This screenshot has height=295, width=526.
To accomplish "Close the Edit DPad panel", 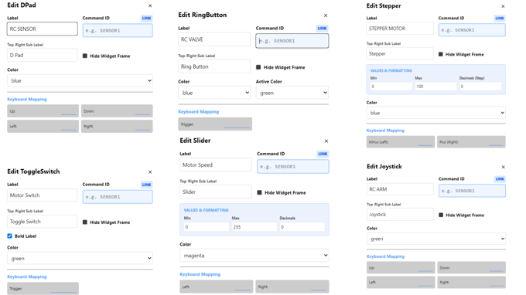I will tap(150, 5).
